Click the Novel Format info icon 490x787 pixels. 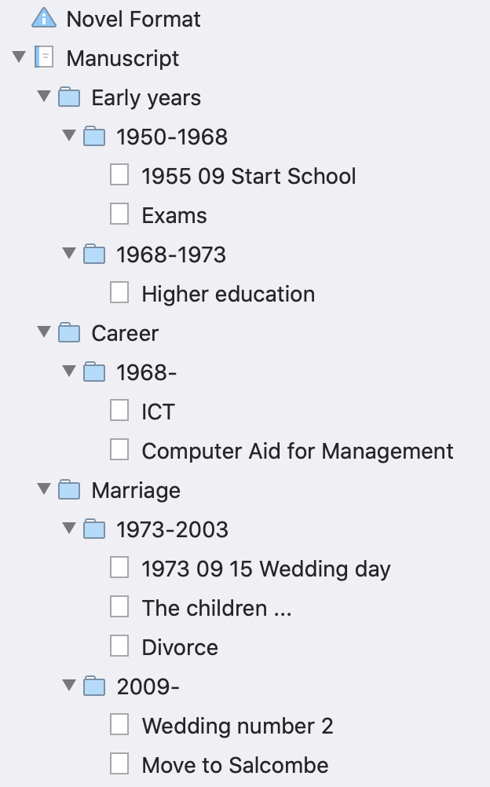(44, 18)
